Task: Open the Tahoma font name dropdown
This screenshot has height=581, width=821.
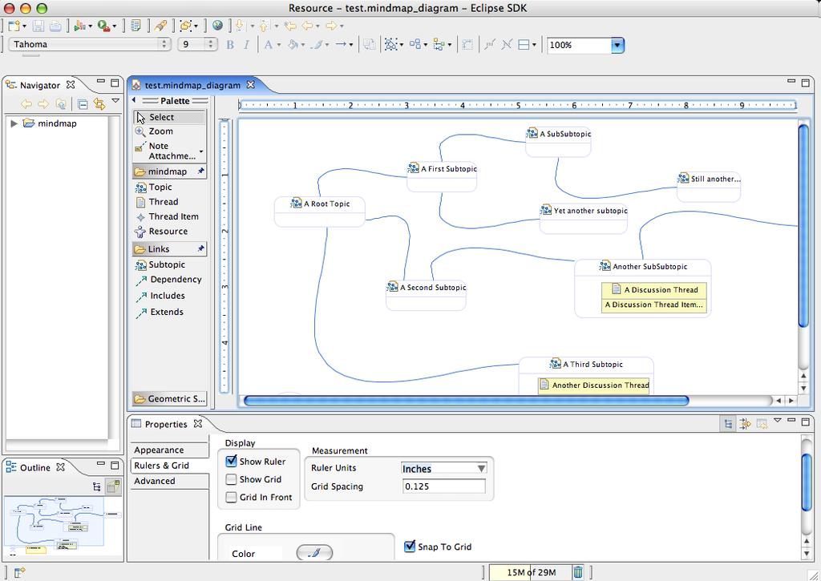Action: pos(164,45)
